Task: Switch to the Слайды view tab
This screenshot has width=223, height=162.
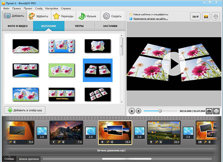Action: (9, 159)
